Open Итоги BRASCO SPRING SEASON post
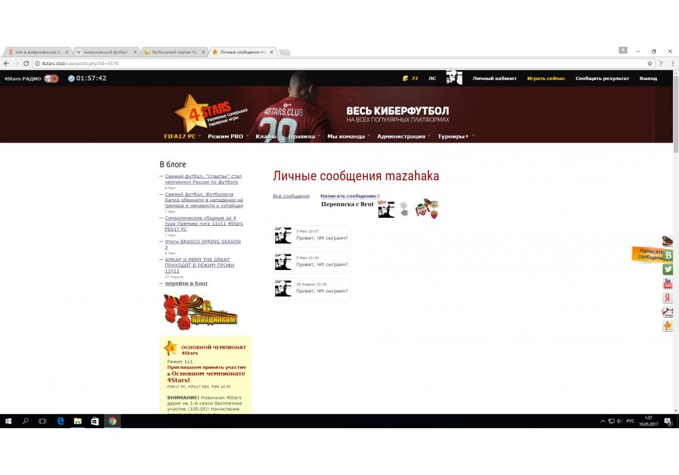 point(202,244)
